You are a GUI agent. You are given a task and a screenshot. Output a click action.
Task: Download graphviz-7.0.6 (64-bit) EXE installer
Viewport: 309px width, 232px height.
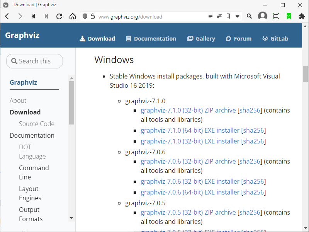point(190,192)
